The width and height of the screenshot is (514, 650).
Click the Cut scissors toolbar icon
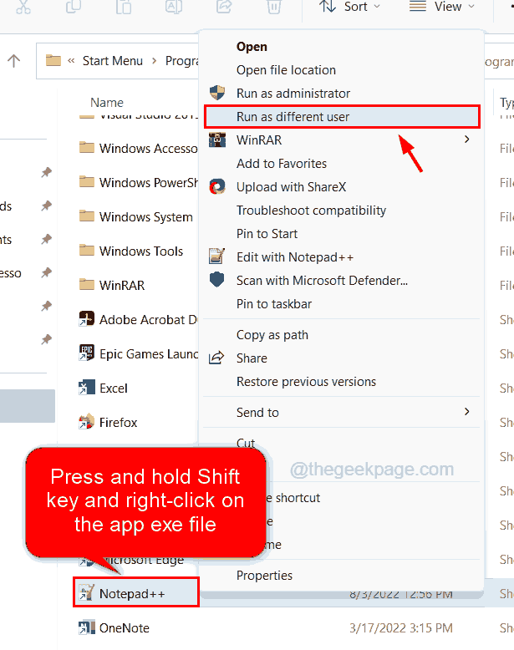23,7
